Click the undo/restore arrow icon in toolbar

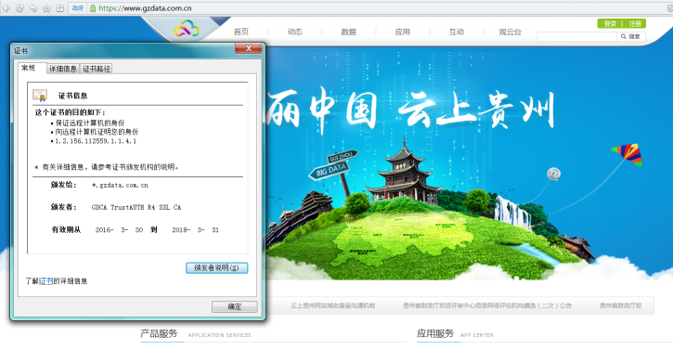(33, 8)
